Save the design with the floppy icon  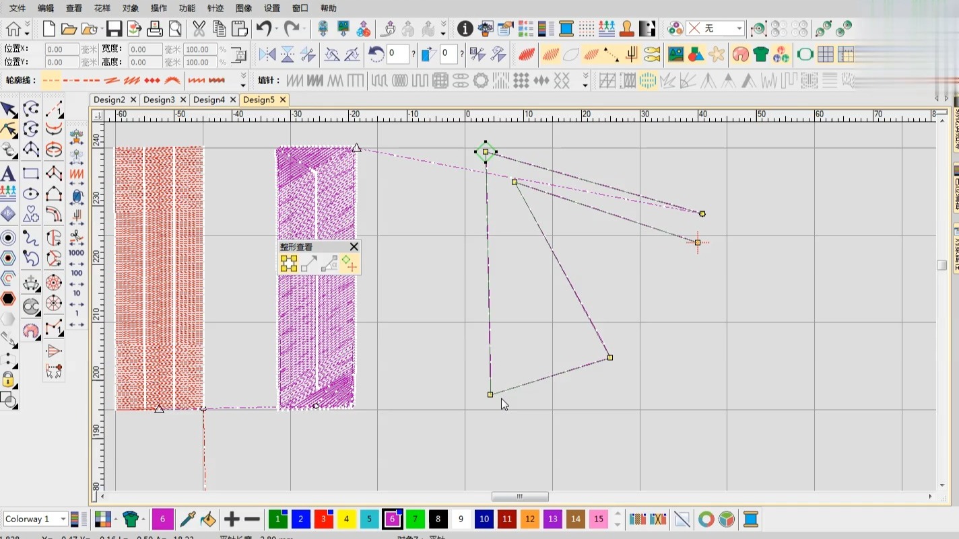[x=114, y=29]
